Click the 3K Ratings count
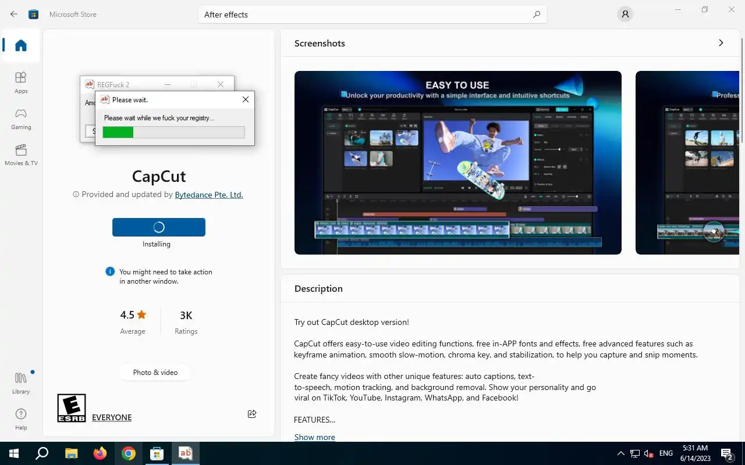The width and height of the screenshot is (745, 465). pos(186,322)
